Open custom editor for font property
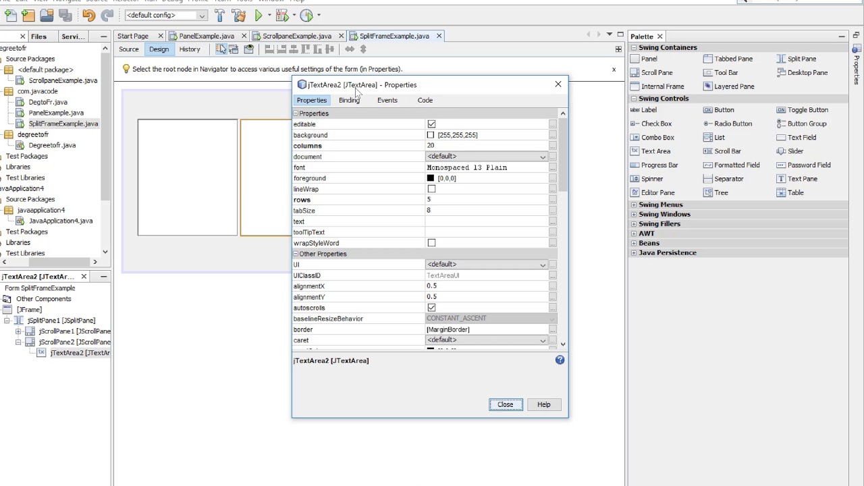The height and width of the screenshot is (486, 864). click(x=552, y=168)
